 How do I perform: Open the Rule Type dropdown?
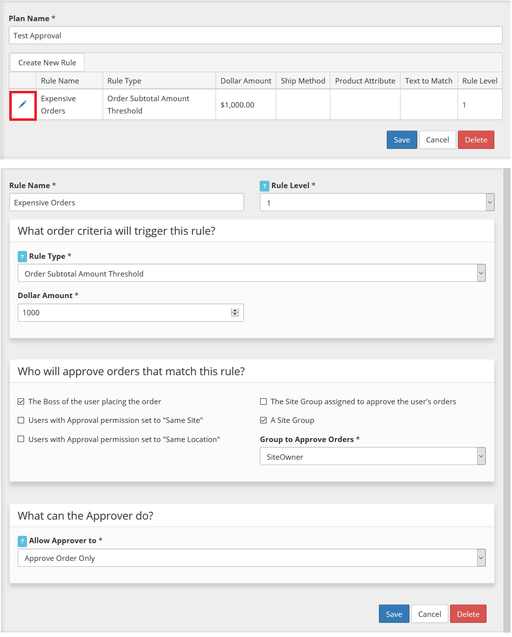251,273
